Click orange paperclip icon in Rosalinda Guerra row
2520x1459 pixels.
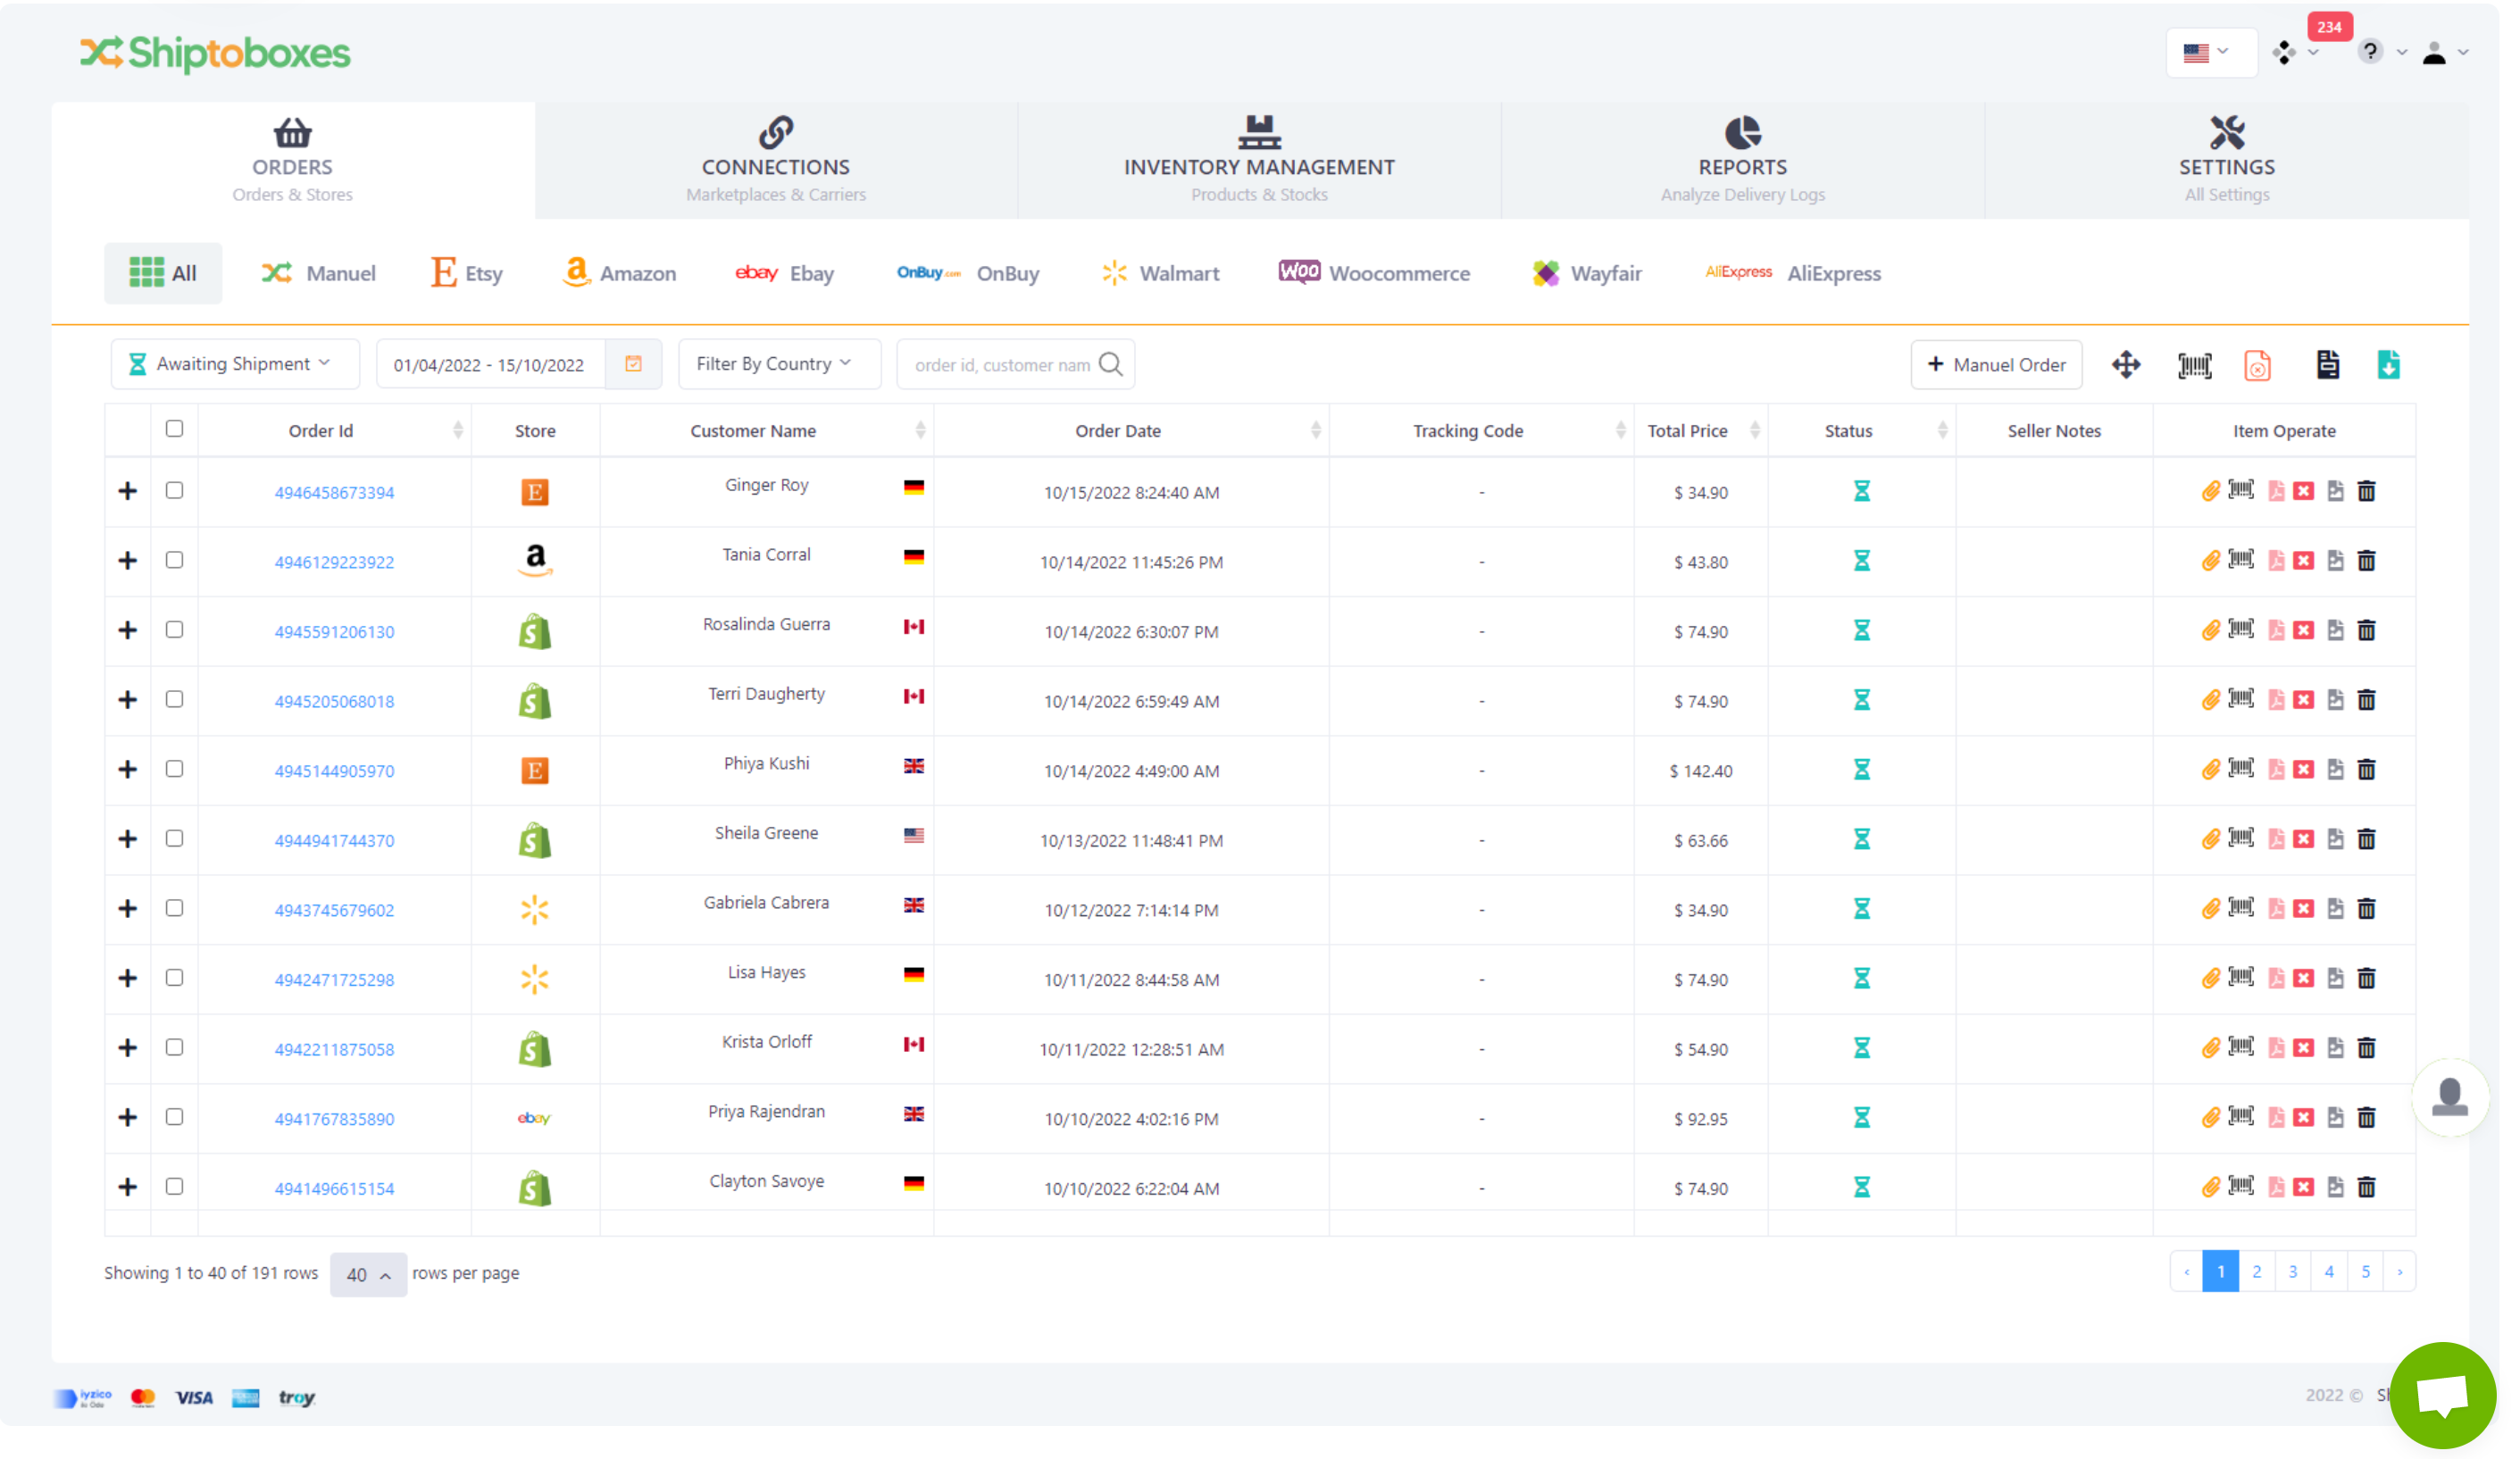2210,631
